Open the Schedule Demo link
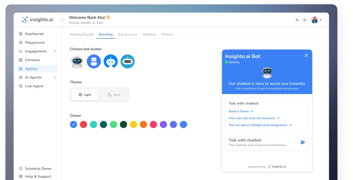 [38, 169]
